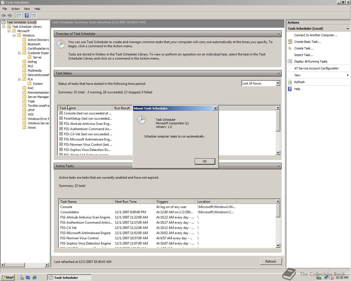
Task: Collapse the Task Status section
Action: tap(279, 73)
